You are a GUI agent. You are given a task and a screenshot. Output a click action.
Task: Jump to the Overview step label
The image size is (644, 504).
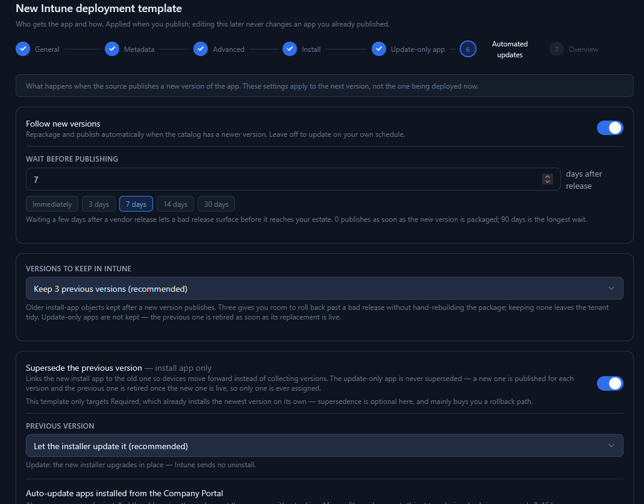point(583,49)
